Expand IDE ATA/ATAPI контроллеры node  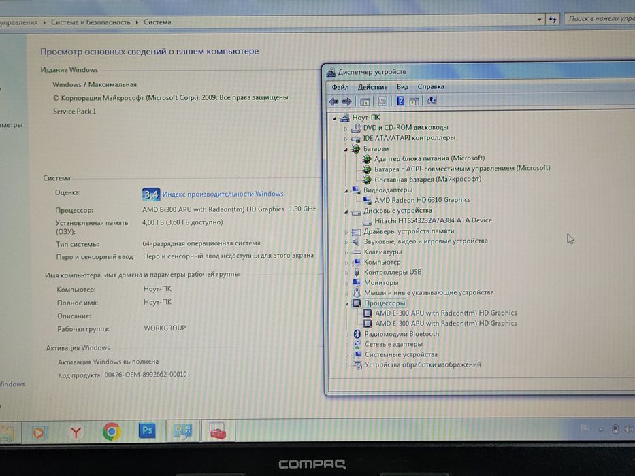pos(346,139)
